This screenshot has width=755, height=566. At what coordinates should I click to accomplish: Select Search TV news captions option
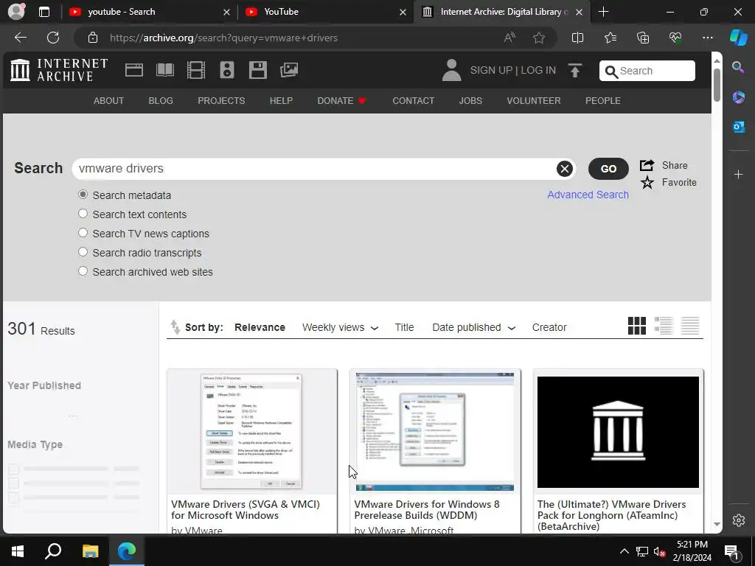pyautogui.click(x=83, y=232)
